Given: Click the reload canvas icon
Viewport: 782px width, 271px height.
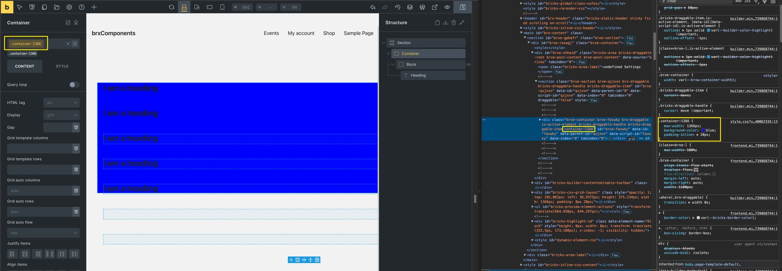Looking at the screenshot, I should pyautogui.click(x=171, y=7).
